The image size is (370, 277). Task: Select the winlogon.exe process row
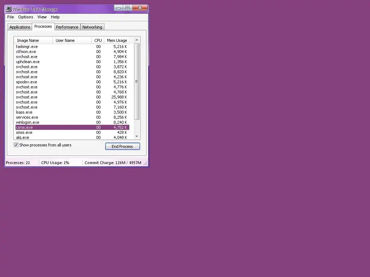click(x=72, y=123)
